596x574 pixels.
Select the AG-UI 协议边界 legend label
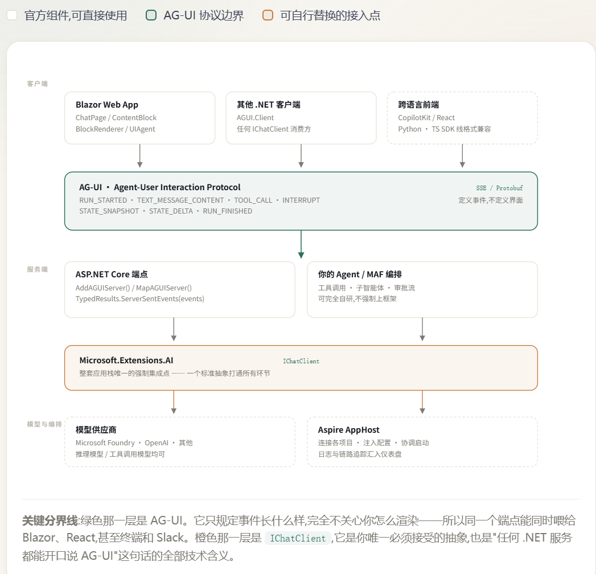coord(204,15)
